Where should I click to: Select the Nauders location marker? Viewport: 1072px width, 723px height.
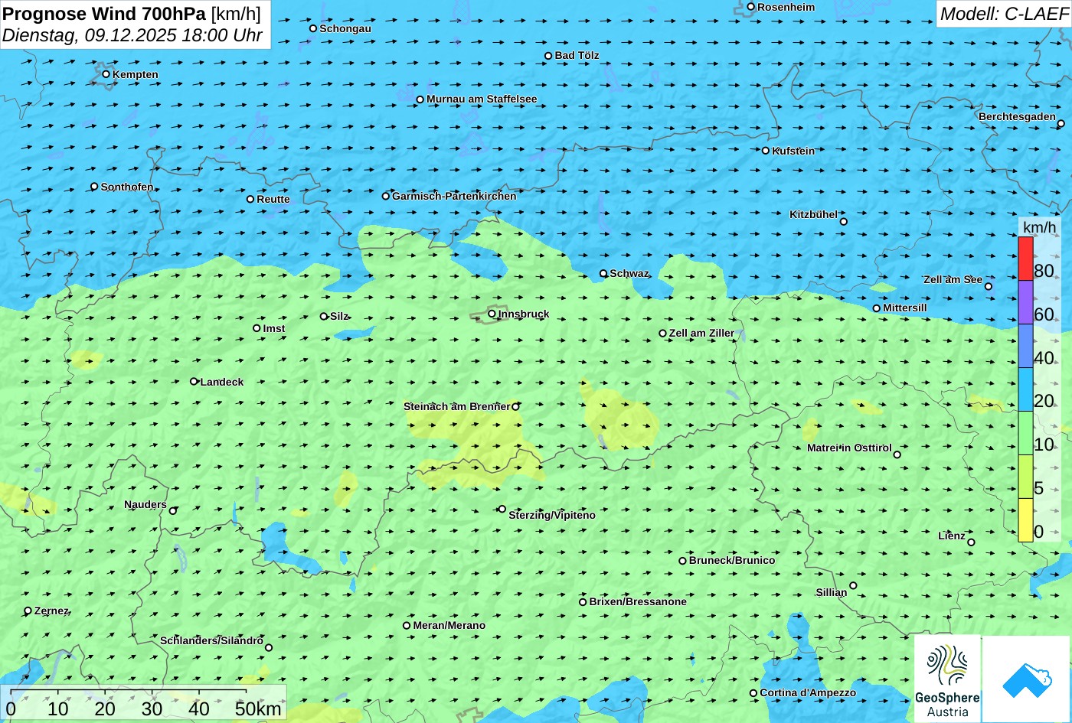click(172, 511)
